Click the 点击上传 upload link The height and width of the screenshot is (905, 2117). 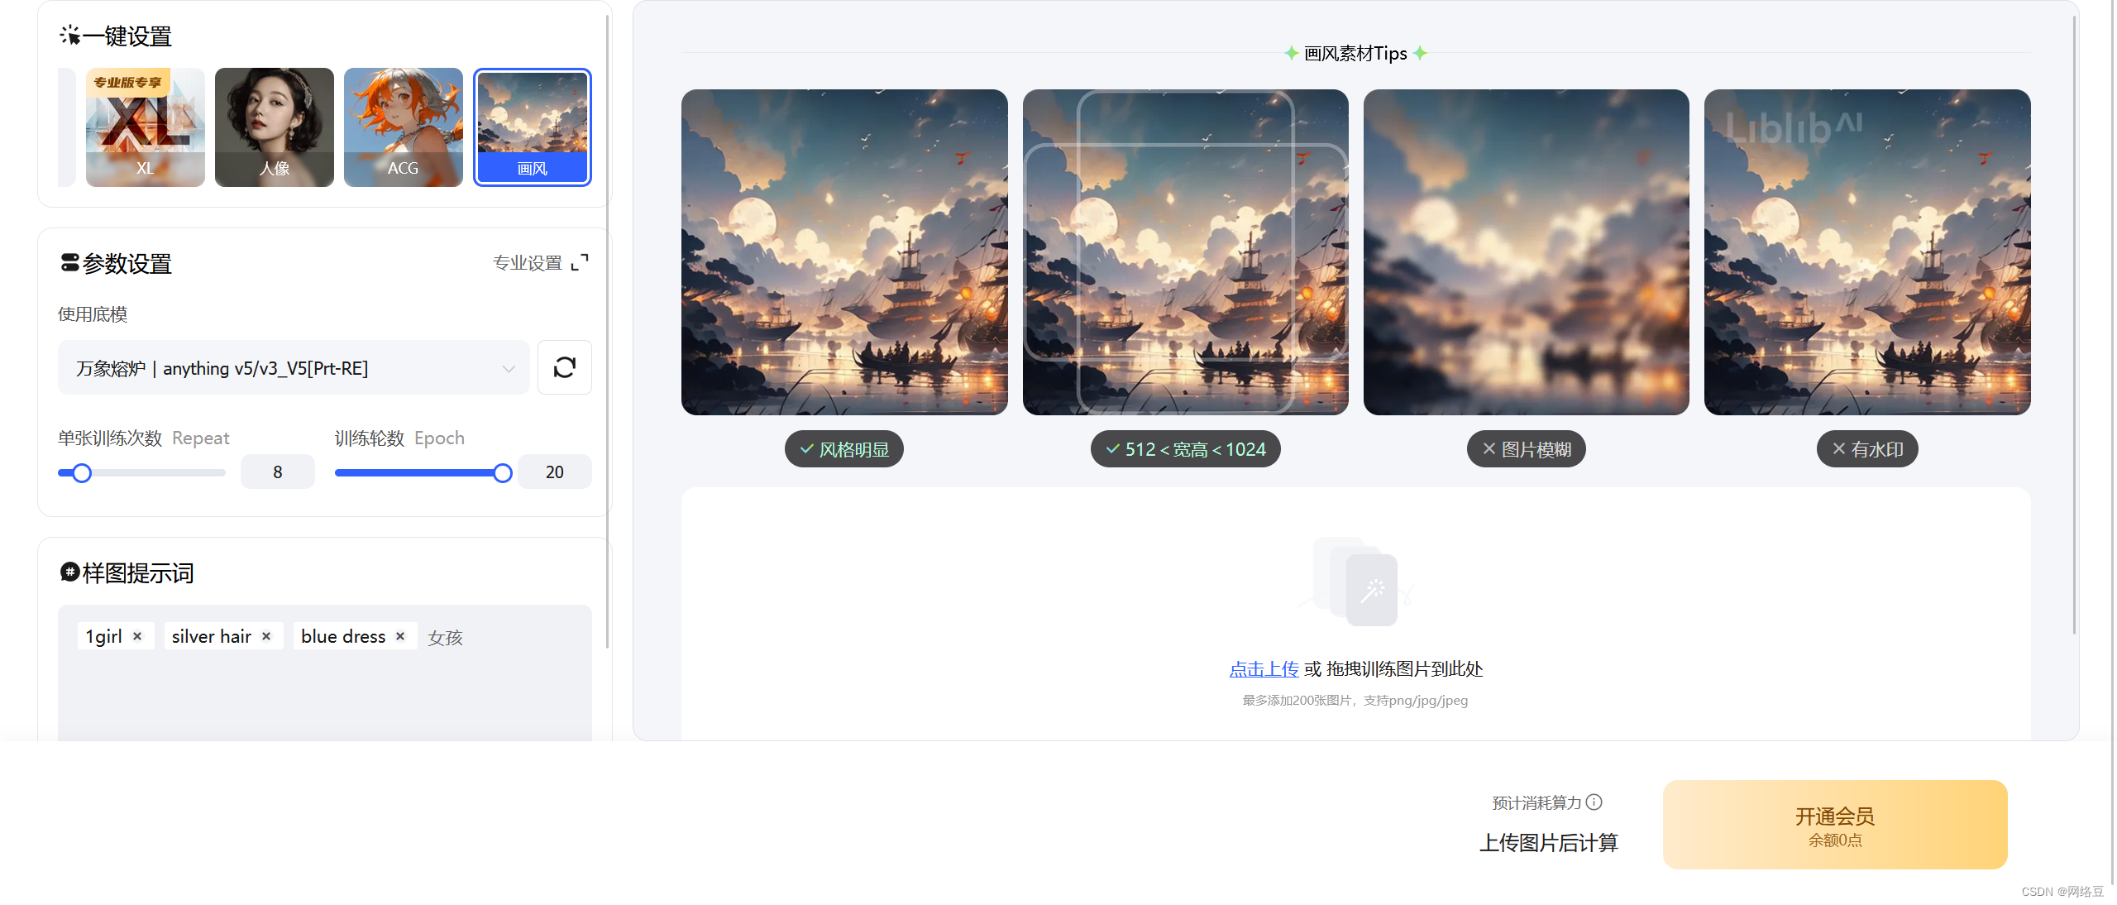(x=1264, y=668)
